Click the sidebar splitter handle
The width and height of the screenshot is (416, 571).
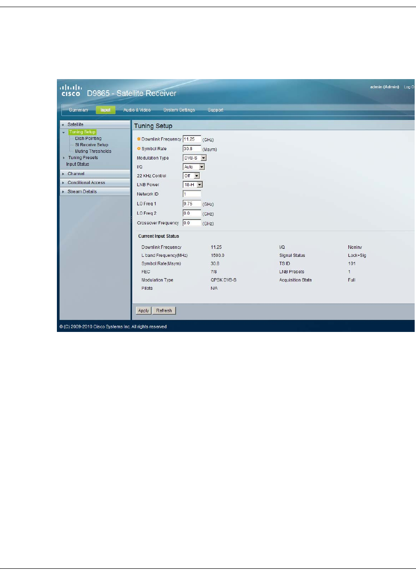131,220
